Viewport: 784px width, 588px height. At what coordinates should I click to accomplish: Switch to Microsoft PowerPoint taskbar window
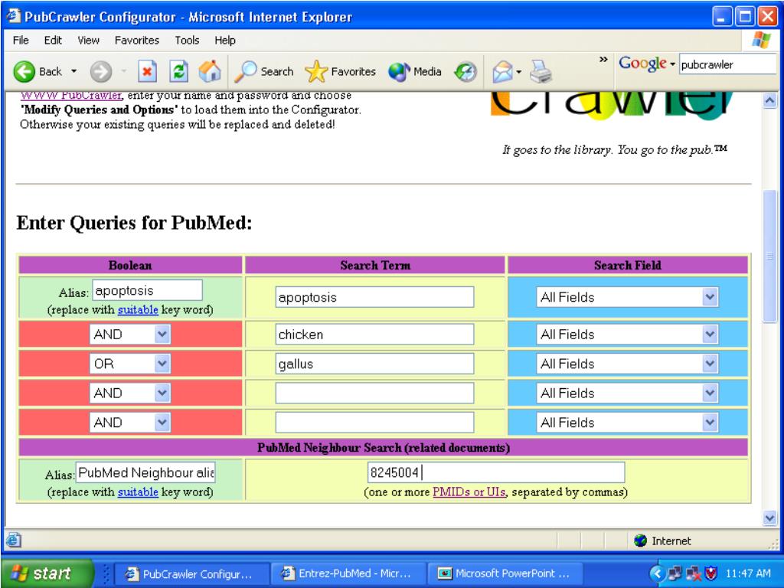coord(507,573)
